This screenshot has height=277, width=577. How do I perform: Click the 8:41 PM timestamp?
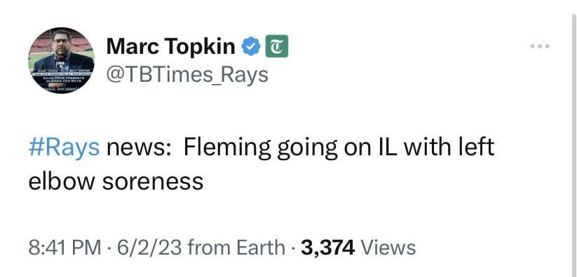[x=65, y=247]
